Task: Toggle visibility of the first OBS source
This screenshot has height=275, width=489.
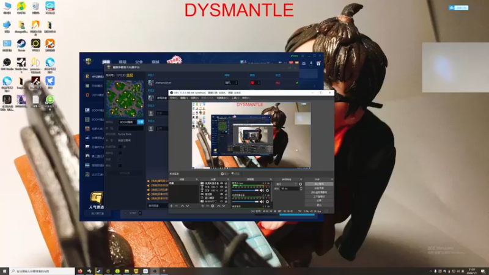Action: tap(221, 183)
